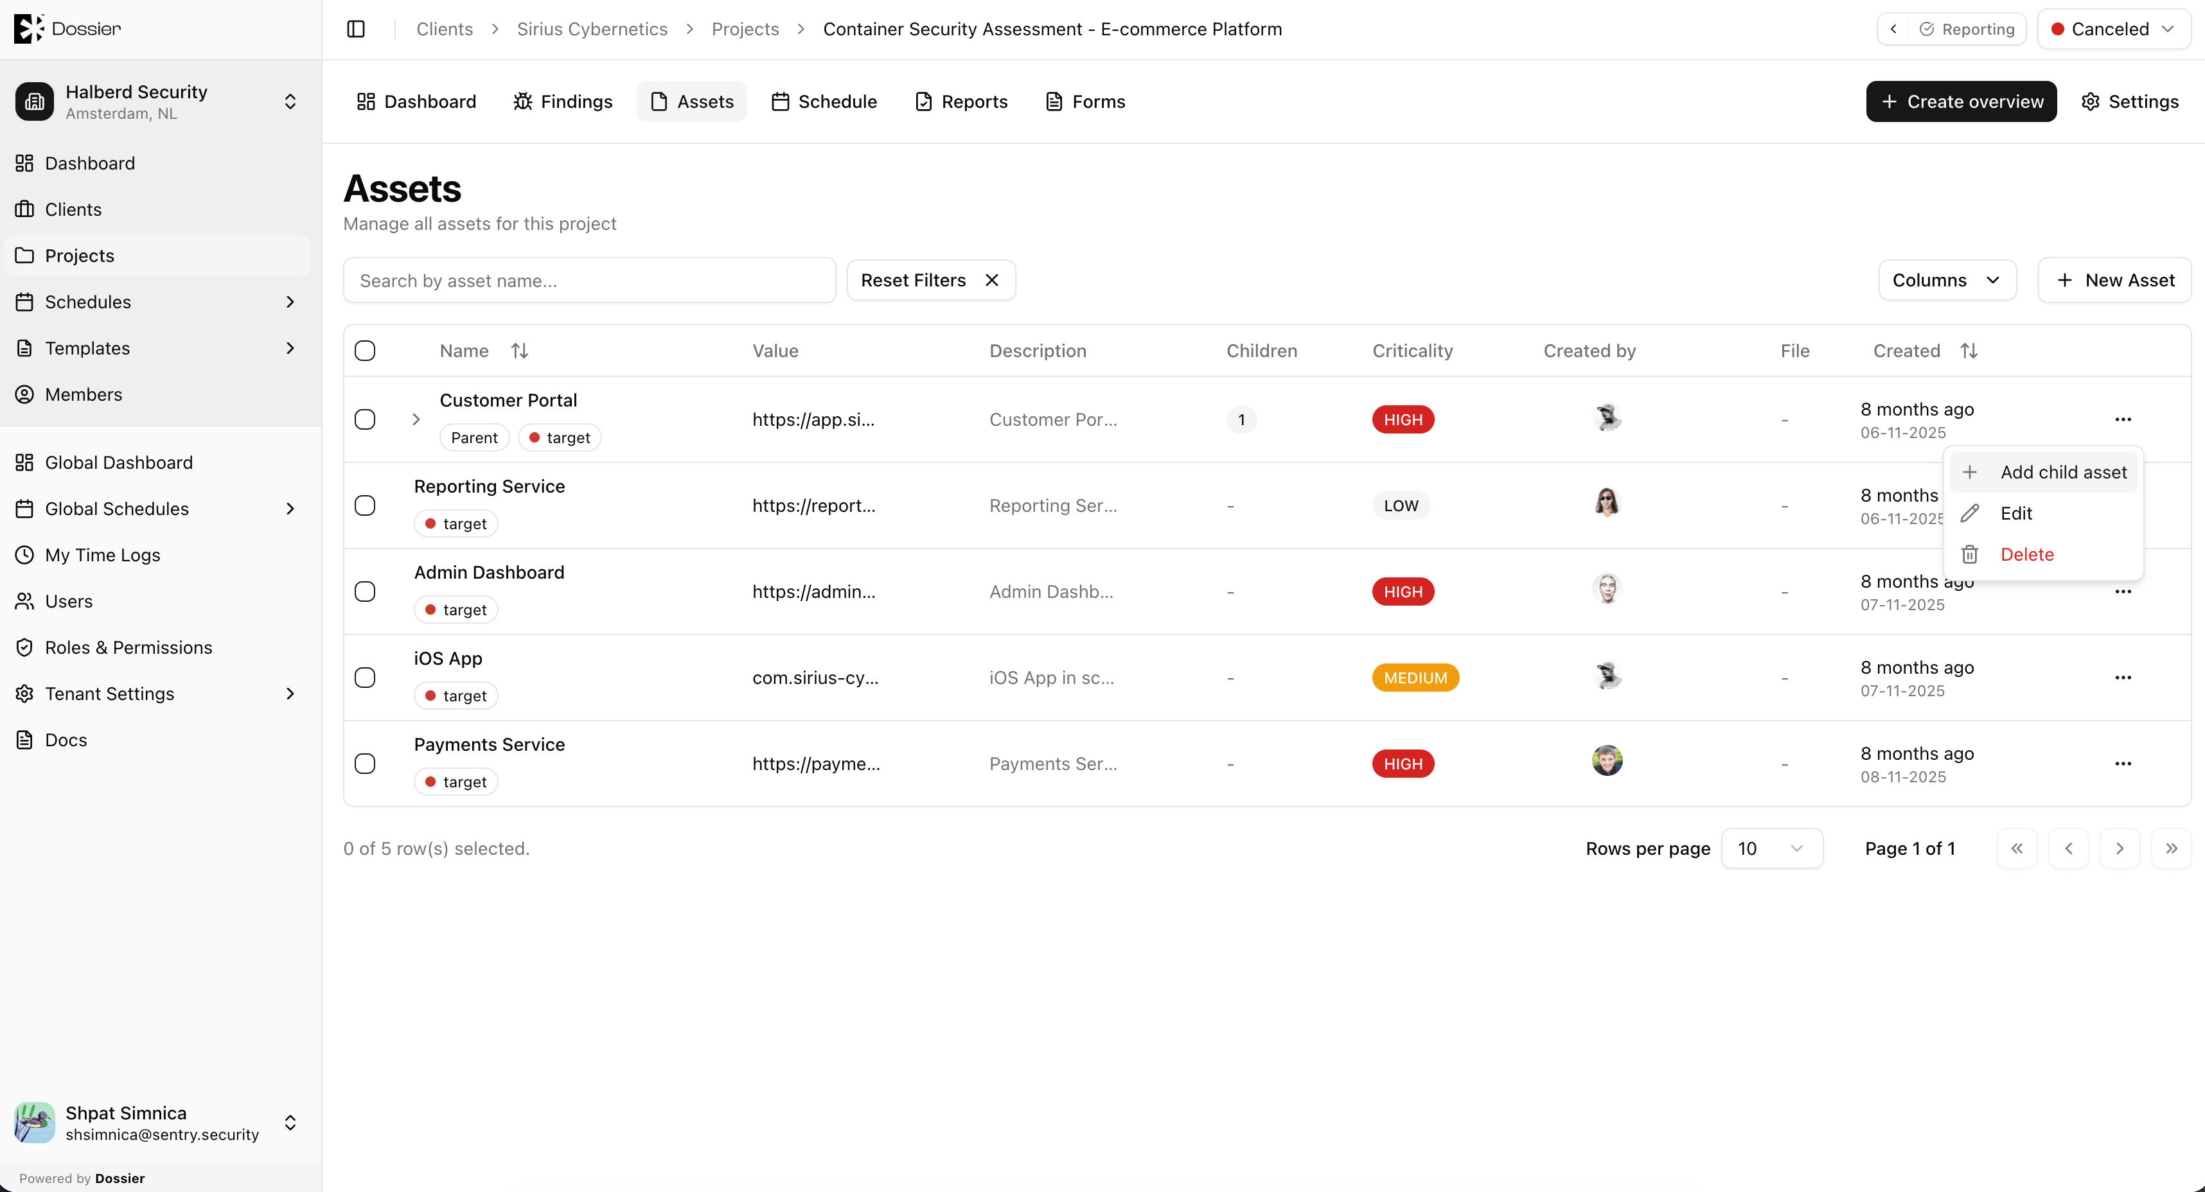Open the Canceled status dropdown
The image size is (2205, 1192).
tap(2113, 29)
